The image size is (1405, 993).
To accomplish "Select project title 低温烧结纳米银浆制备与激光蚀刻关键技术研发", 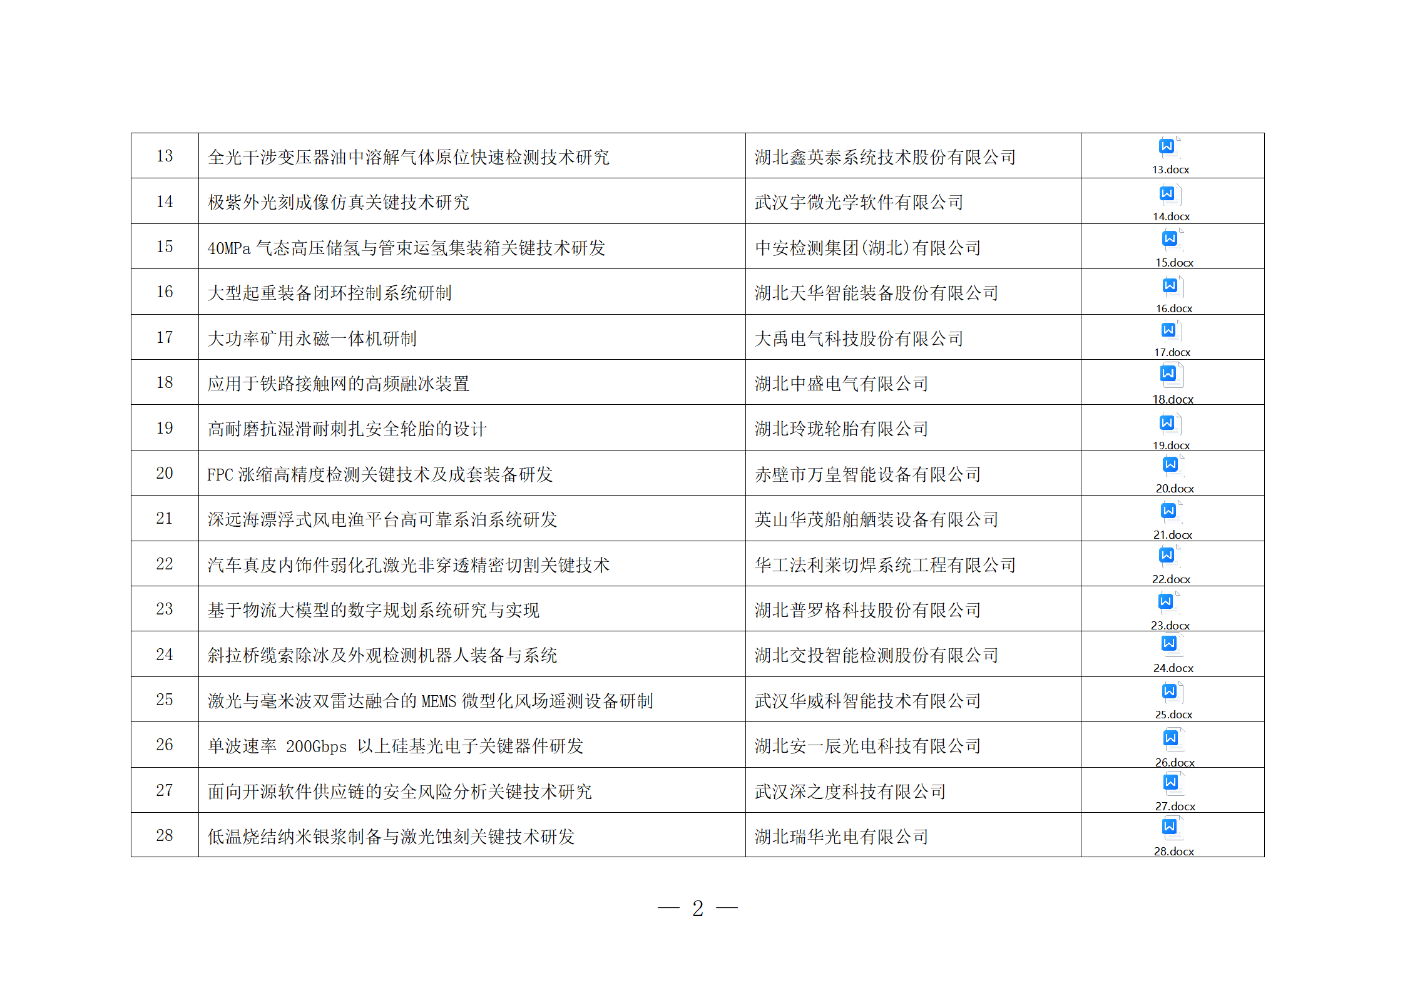I will click(x=391, y=837).
